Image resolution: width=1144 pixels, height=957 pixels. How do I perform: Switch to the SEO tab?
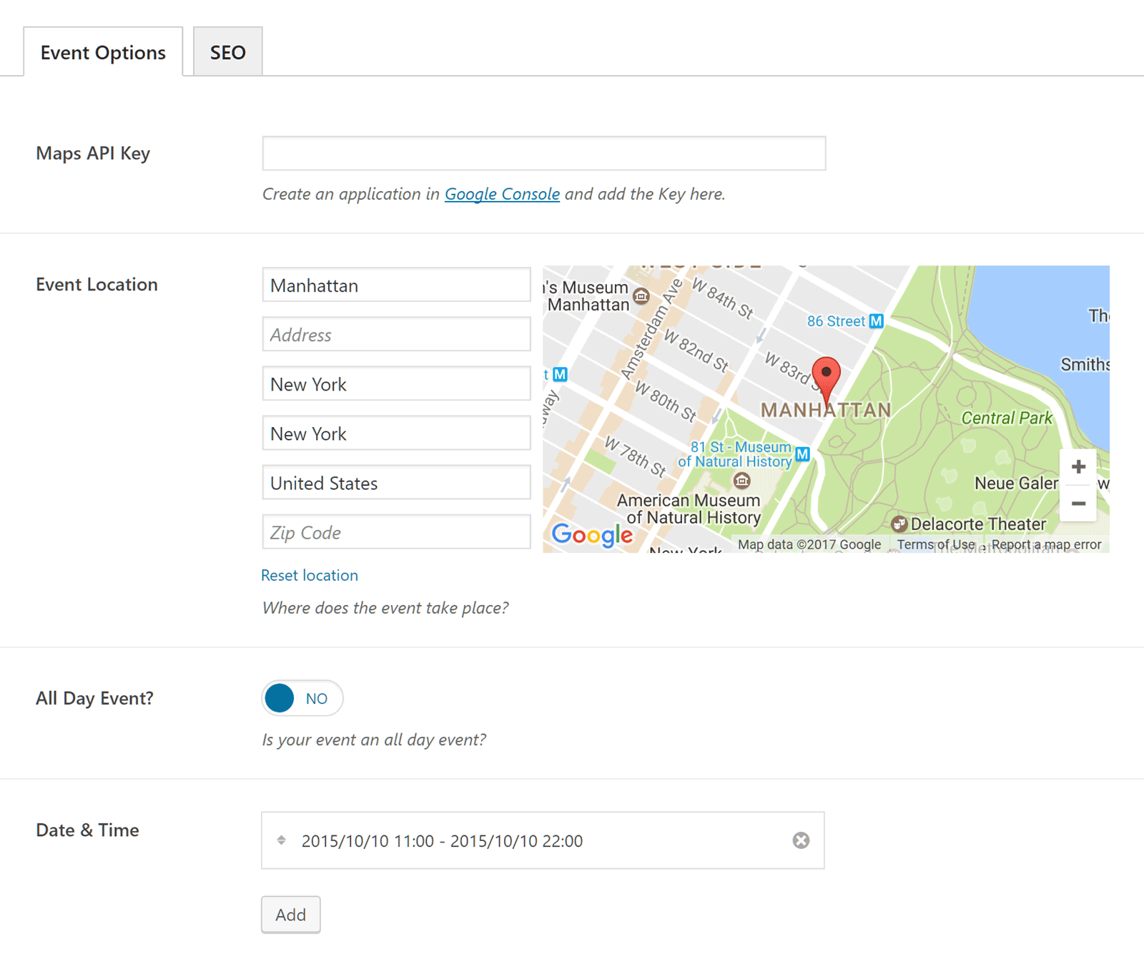click(x=227, y=52)
